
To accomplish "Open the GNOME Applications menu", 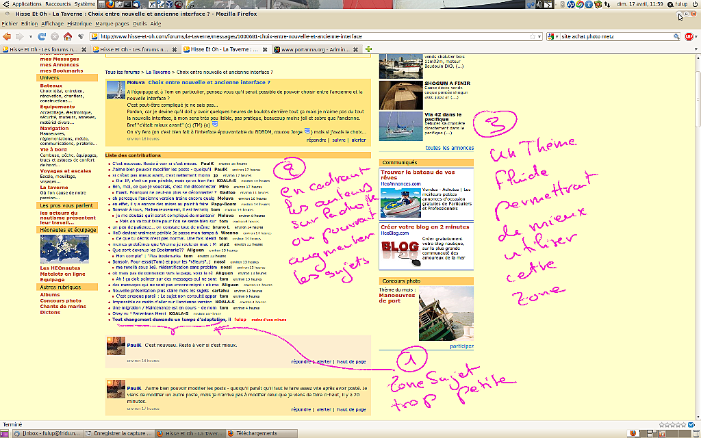I will point(26,4).
